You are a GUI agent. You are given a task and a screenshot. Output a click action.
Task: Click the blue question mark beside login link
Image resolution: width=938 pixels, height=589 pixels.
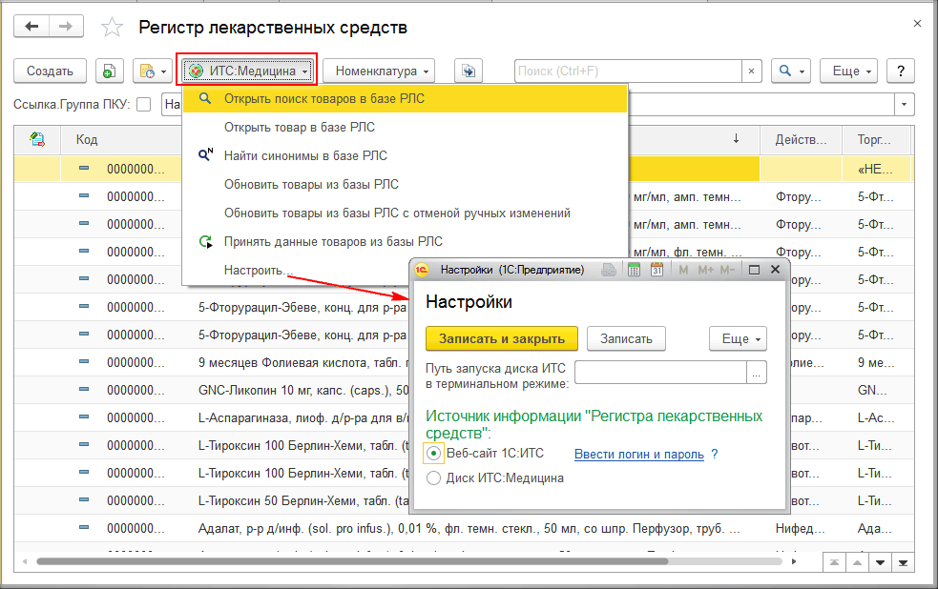715,454
